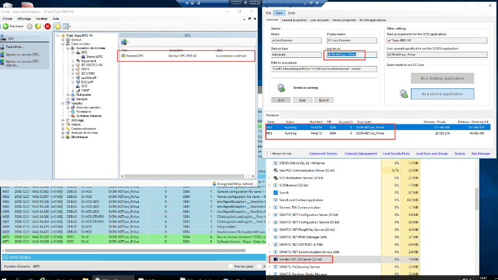Choose As a desktop application mode
Screen dimensions: 498x280
[442, 78]
